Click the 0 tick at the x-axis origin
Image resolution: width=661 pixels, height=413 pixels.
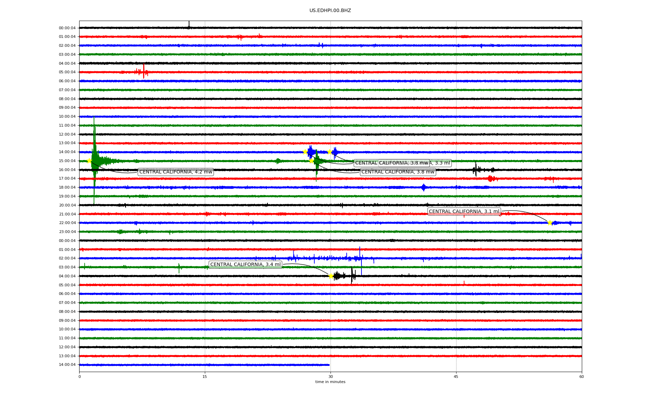pos(80,377)
